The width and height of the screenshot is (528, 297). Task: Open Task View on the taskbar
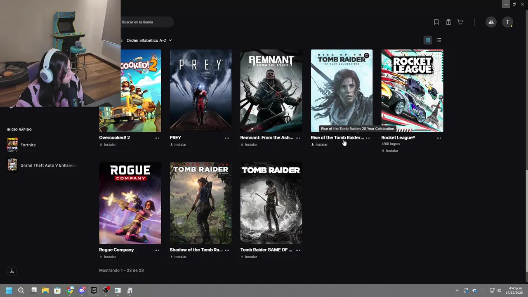[34, 290]
